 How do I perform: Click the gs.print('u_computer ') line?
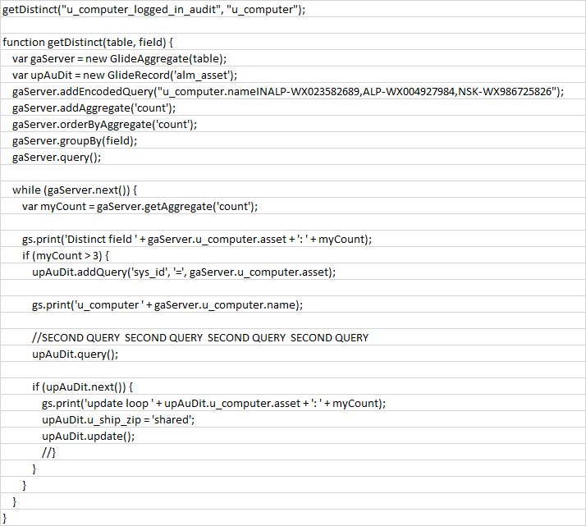167,305
